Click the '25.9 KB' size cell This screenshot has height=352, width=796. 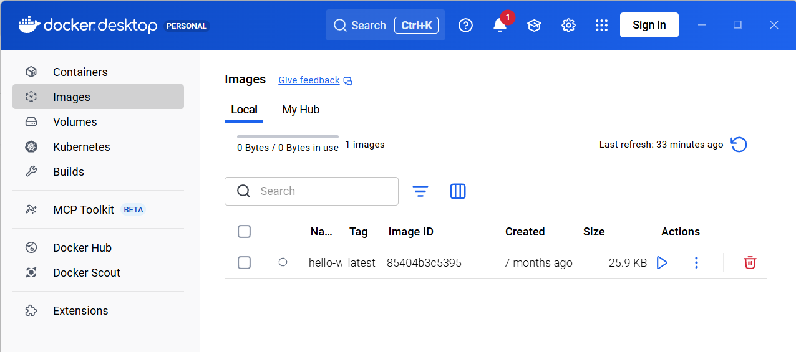[x=628, y=263]
